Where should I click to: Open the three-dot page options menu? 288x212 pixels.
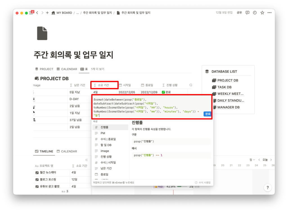coord(269,13)
